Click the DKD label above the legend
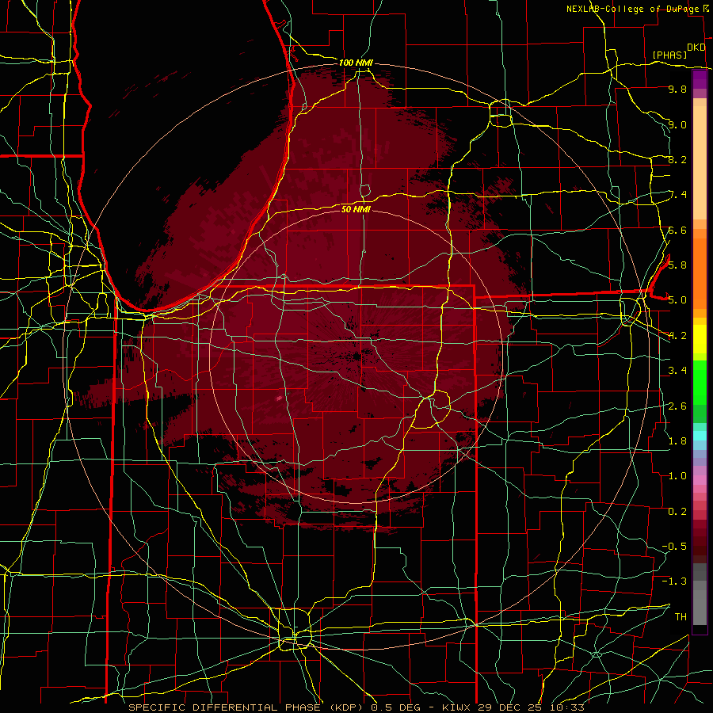The image size is (713, 713). click(696, 48)
